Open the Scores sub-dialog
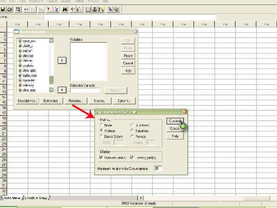This screenshot has height=208, width=277. (x=100, y=101)
